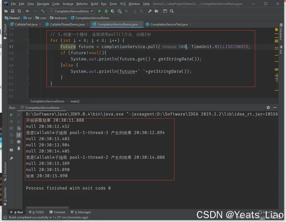
Task: Click the Stop square in Run panel
Action: [x=11, y=121]
